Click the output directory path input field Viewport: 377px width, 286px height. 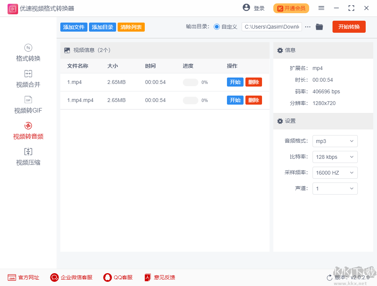coord(271,27)
